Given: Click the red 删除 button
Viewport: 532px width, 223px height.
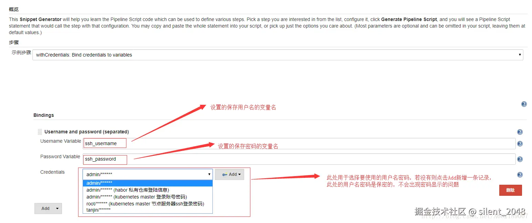Looking at the screenshot, I should coord(510,190).
